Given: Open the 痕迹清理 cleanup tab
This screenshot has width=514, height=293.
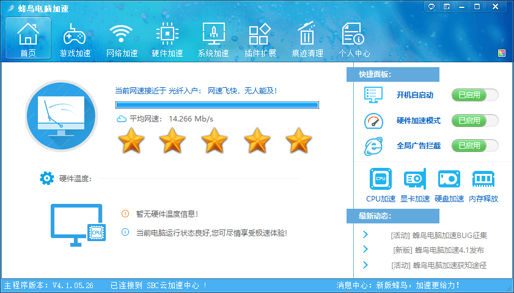Looking at the screenshot, I should (307, 40).
